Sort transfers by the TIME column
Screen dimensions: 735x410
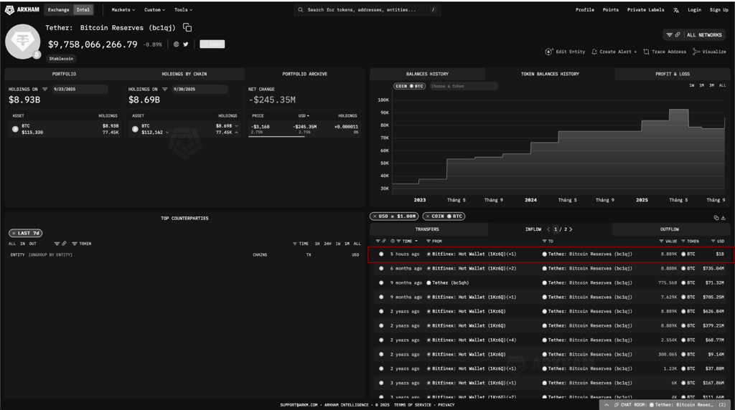[x=407, y=241]
